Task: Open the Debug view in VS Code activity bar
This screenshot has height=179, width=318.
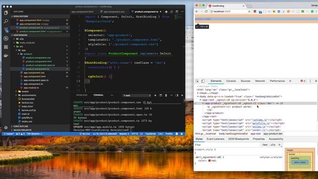Action: [x=6, y=38]
